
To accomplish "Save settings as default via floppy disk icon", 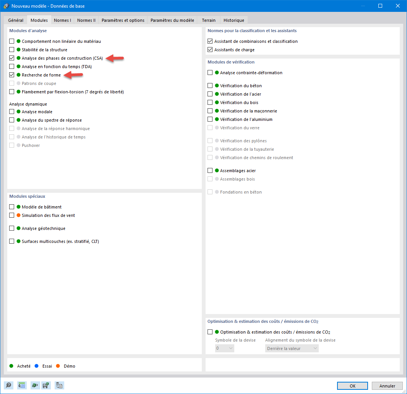I will tap(46, 385).
